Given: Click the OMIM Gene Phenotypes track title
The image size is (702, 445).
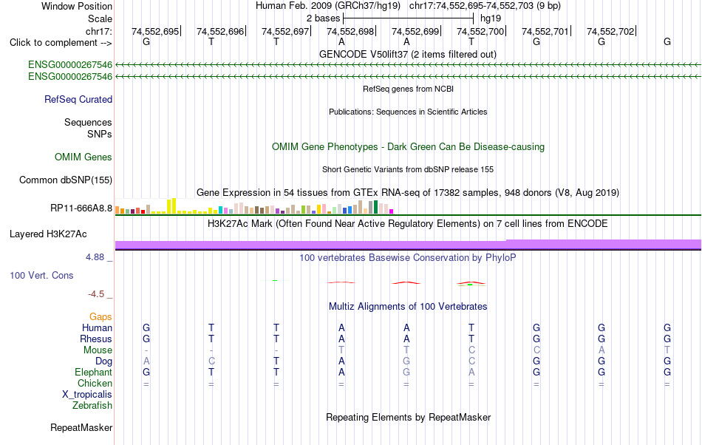Looking at the screenshot, I should (x=408, y=147).
